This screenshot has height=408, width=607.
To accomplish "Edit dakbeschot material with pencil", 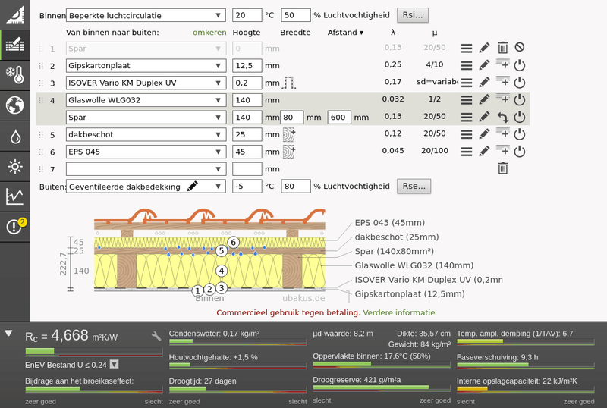I will coord(484,133).
